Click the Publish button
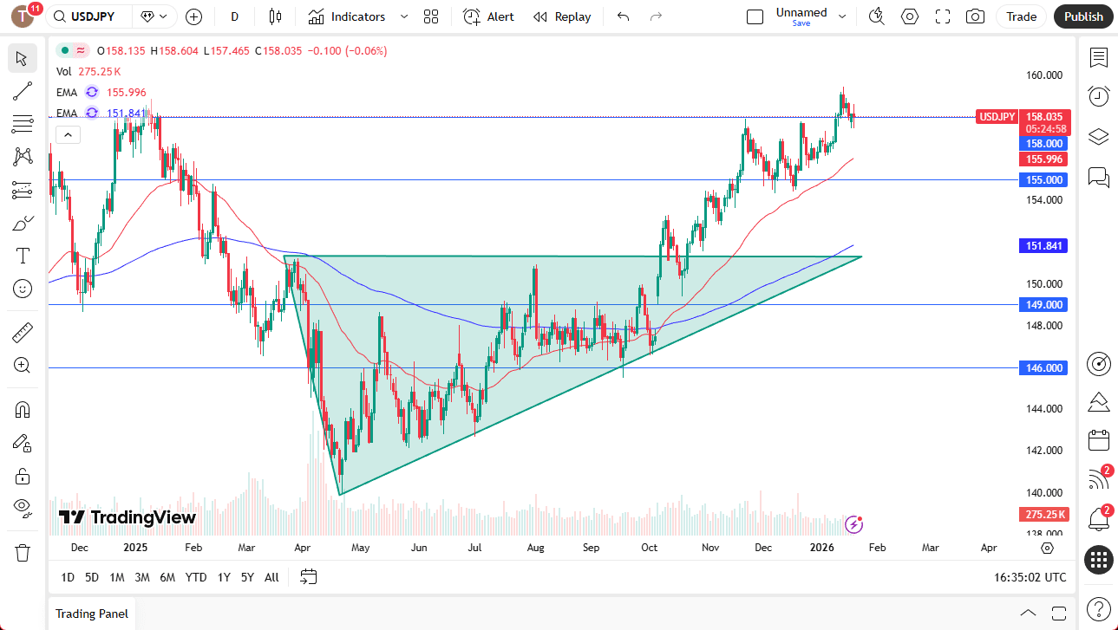 coord(1083,16)
